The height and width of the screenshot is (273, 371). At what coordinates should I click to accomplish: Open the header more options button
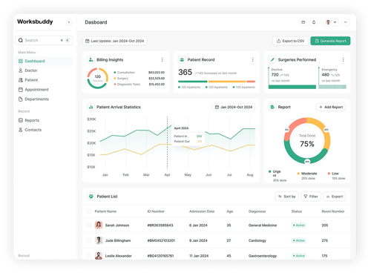point(346,22)
